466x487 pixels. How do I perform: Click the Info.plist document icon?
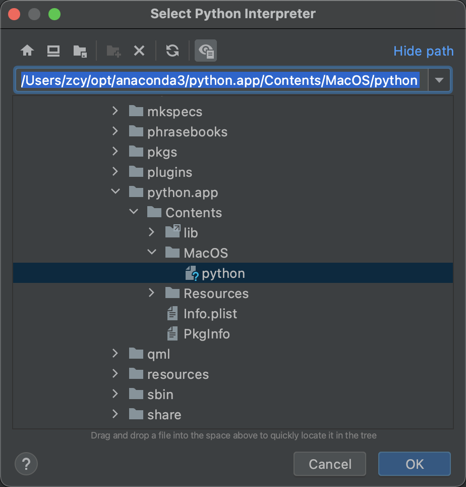click(172, 313)
